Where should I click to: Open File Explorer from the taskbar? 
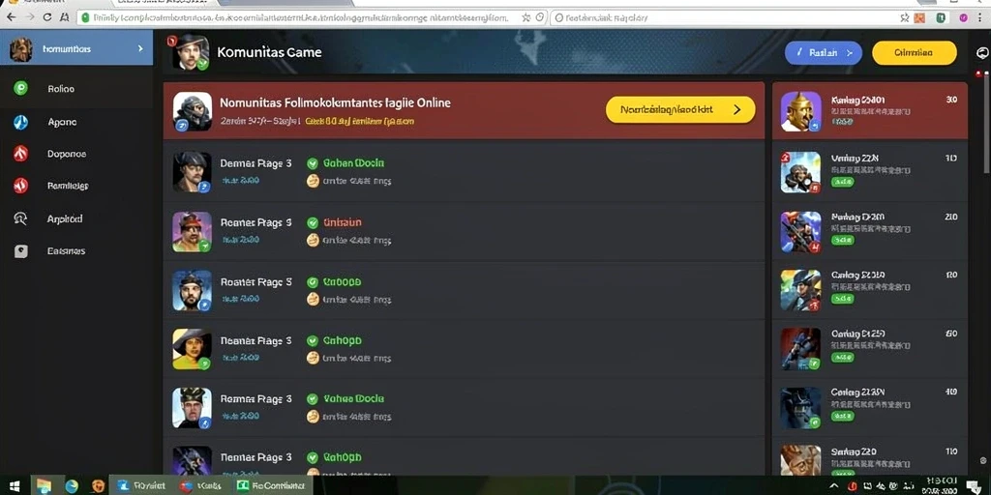(43, 485)
